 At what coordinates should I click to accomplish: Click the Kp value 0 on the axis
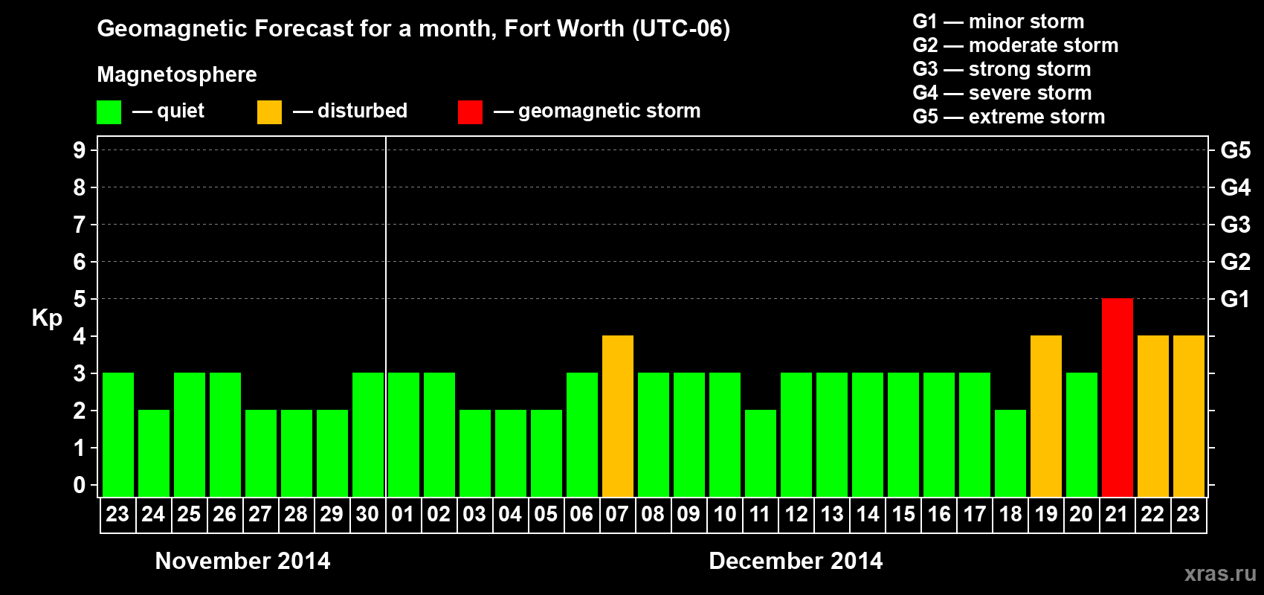[80, 485]
